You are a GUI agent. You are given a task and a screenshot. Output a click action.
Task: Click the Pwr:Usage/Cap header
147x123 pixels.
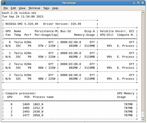pyautogui.click(x=46, y=35)
